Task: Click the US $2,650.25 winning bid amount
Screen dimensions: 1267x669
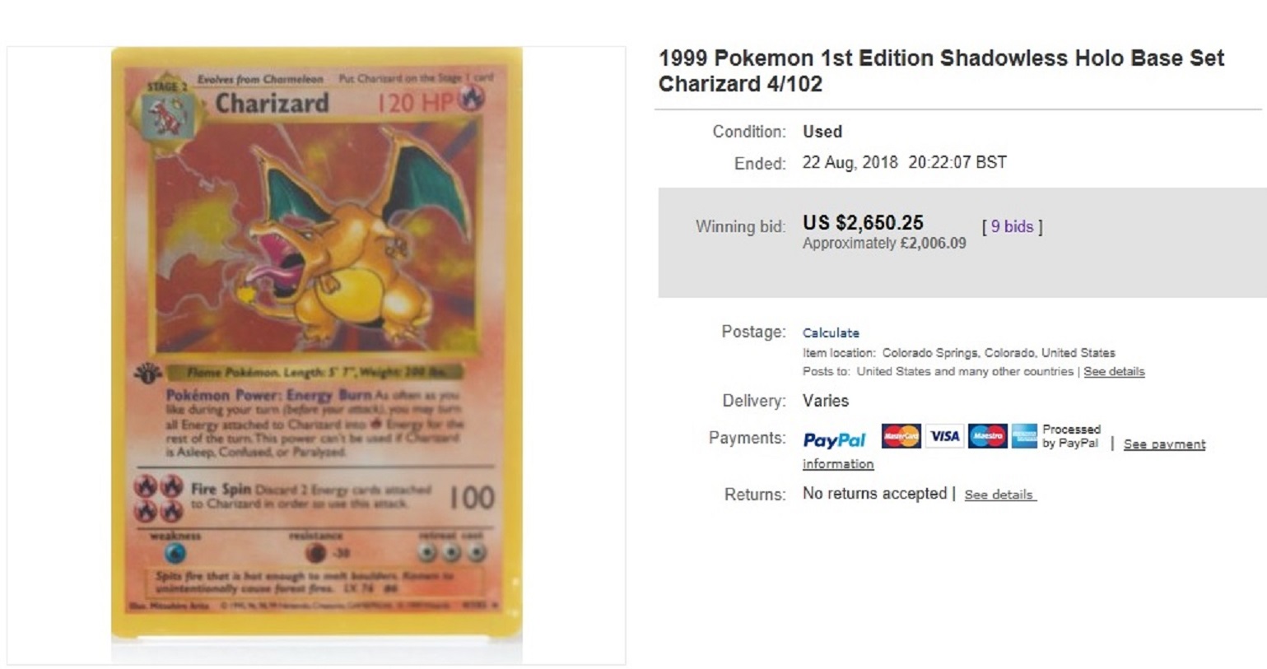Action: [863, 222]
